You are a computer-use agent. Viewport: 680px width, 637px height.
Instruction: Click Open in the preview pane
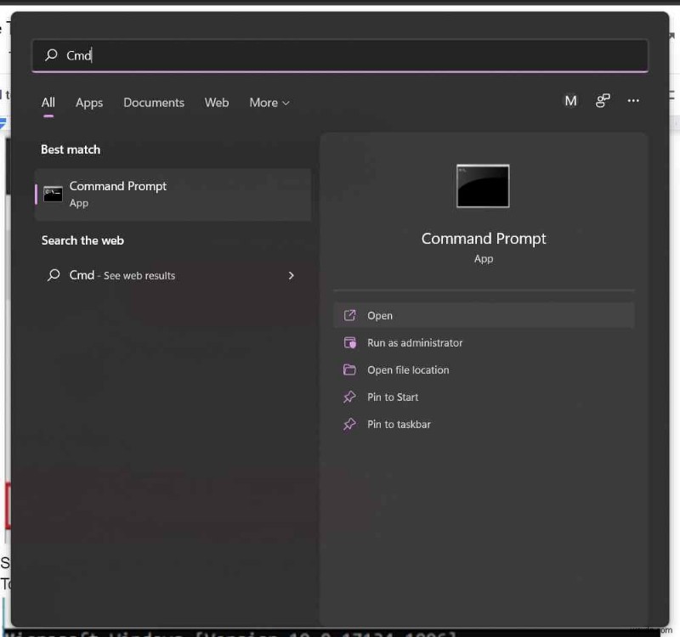tap(484, 315)
